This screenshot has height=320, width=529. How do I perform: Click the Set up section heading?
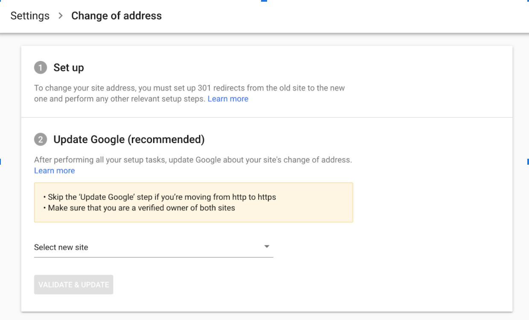pyautogui.click(x=69, y=67)
